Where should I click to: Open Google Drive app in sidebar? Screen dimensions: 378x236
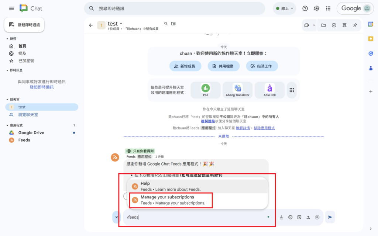(31, 133)
